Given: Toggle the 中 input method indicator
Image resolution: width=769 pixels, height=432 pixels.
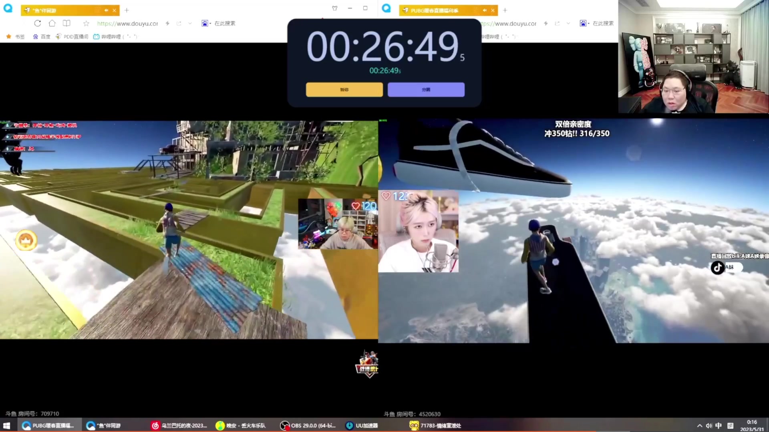Looking at the screenshot, I should click(719, 426).
